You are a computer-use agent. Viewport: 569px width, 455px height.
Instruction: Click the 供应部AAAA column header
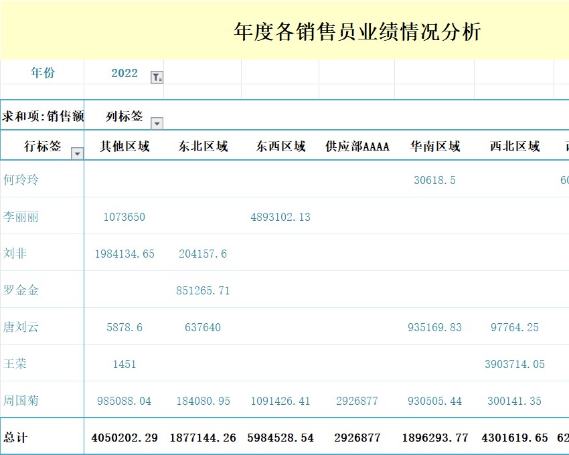coord(357,147)
